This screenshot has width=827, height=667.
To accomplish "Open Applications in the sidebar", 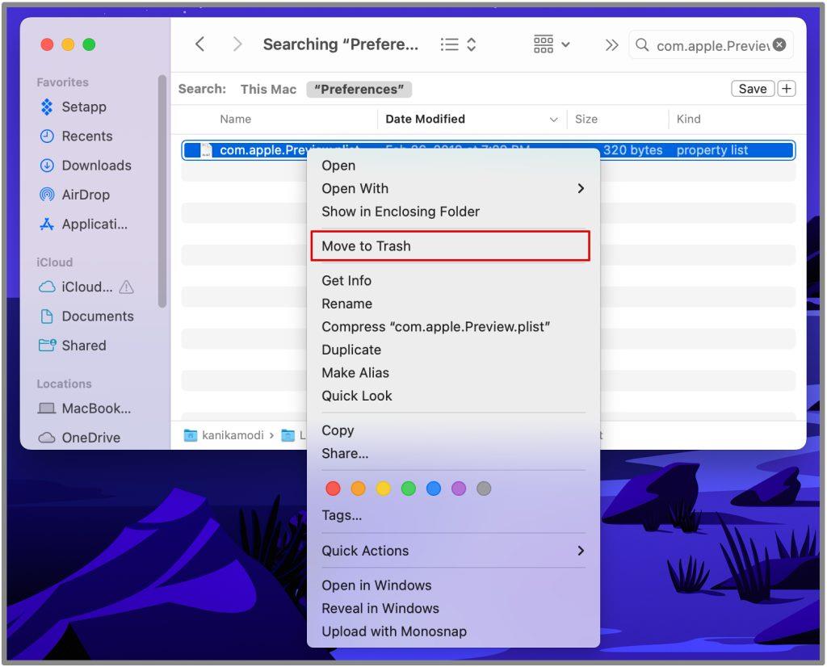I will (83, 224).
